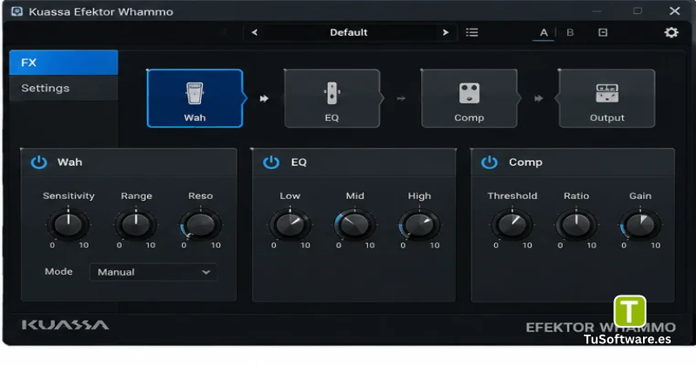The width and height of the screenshot is (696, 365).
Task: Open the Settings tab
Action: coord(64,89)
